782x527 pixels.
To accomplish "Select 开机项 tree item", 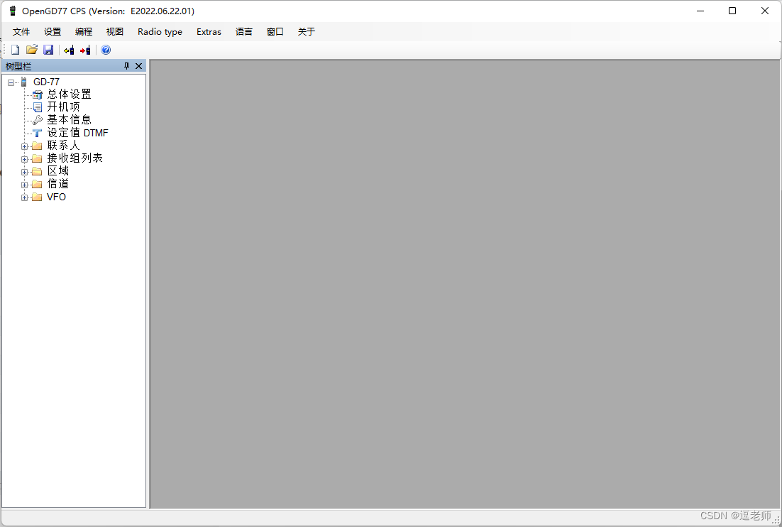I will 63,107.
